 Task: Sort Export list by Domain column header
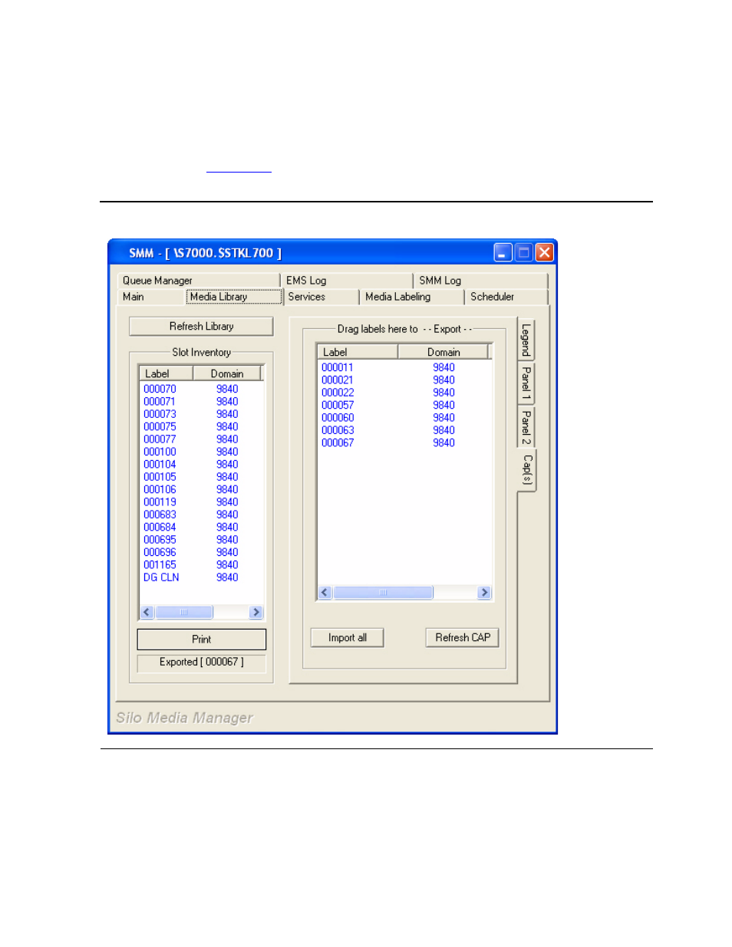pos(443,352)
